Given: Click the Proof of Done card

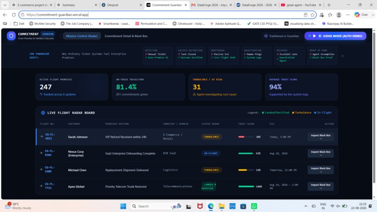Looking at the screenshot, I should [x=322, y=56].
